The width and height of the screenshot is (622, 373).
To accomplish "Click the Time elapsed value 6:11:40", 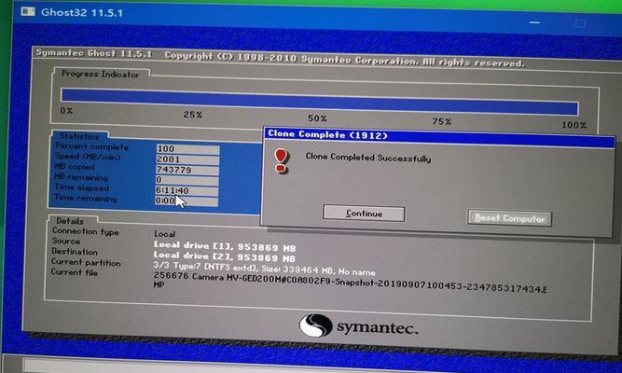I will tap(187, 190).
